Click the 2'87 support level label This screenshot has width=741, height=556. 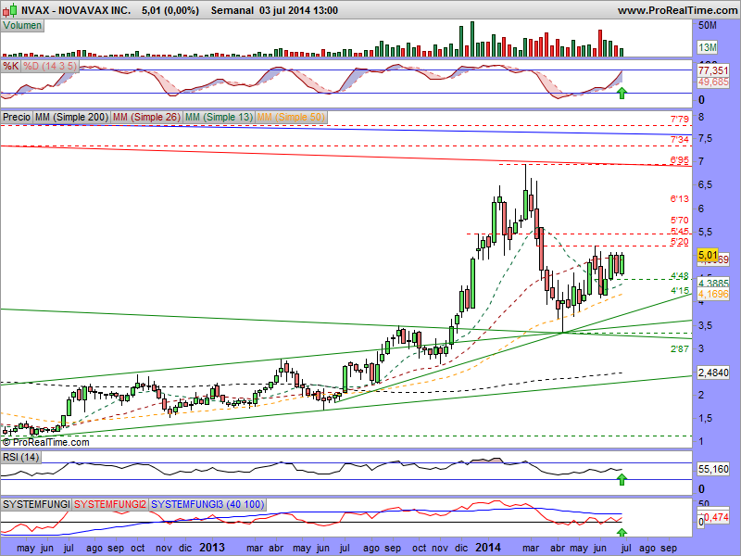680,349
